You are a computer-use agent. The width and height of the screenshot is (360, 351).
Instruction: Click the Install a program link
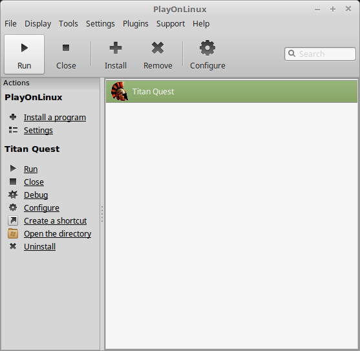(x=55, y=117)
